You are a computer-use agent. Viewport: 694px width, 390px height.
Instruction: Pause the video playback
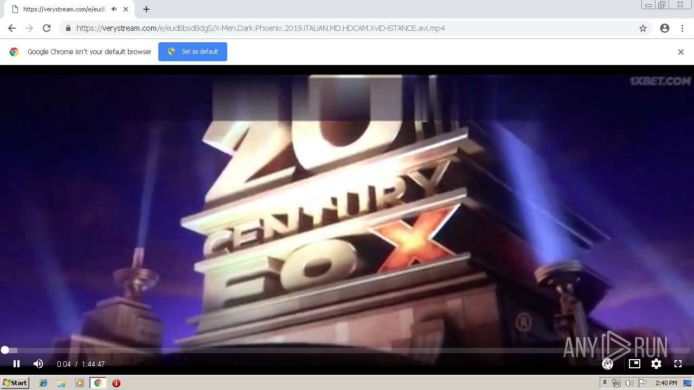pos(16,364)
